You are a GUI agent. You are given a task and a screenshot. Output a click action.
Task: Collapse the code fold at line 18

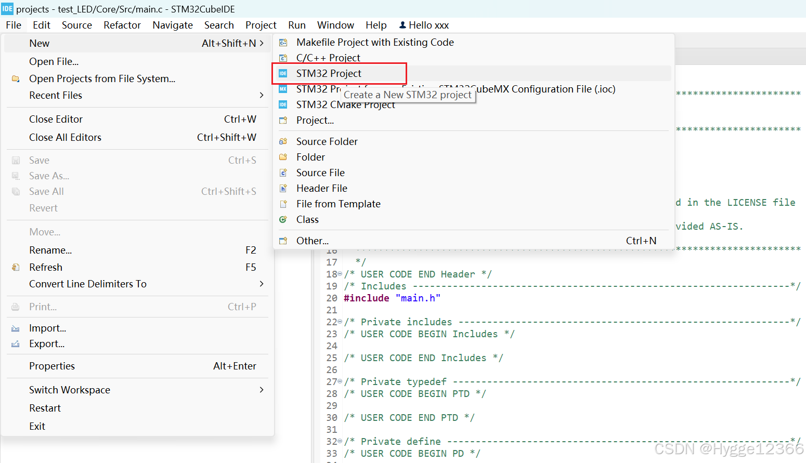(x=340, y=274)
